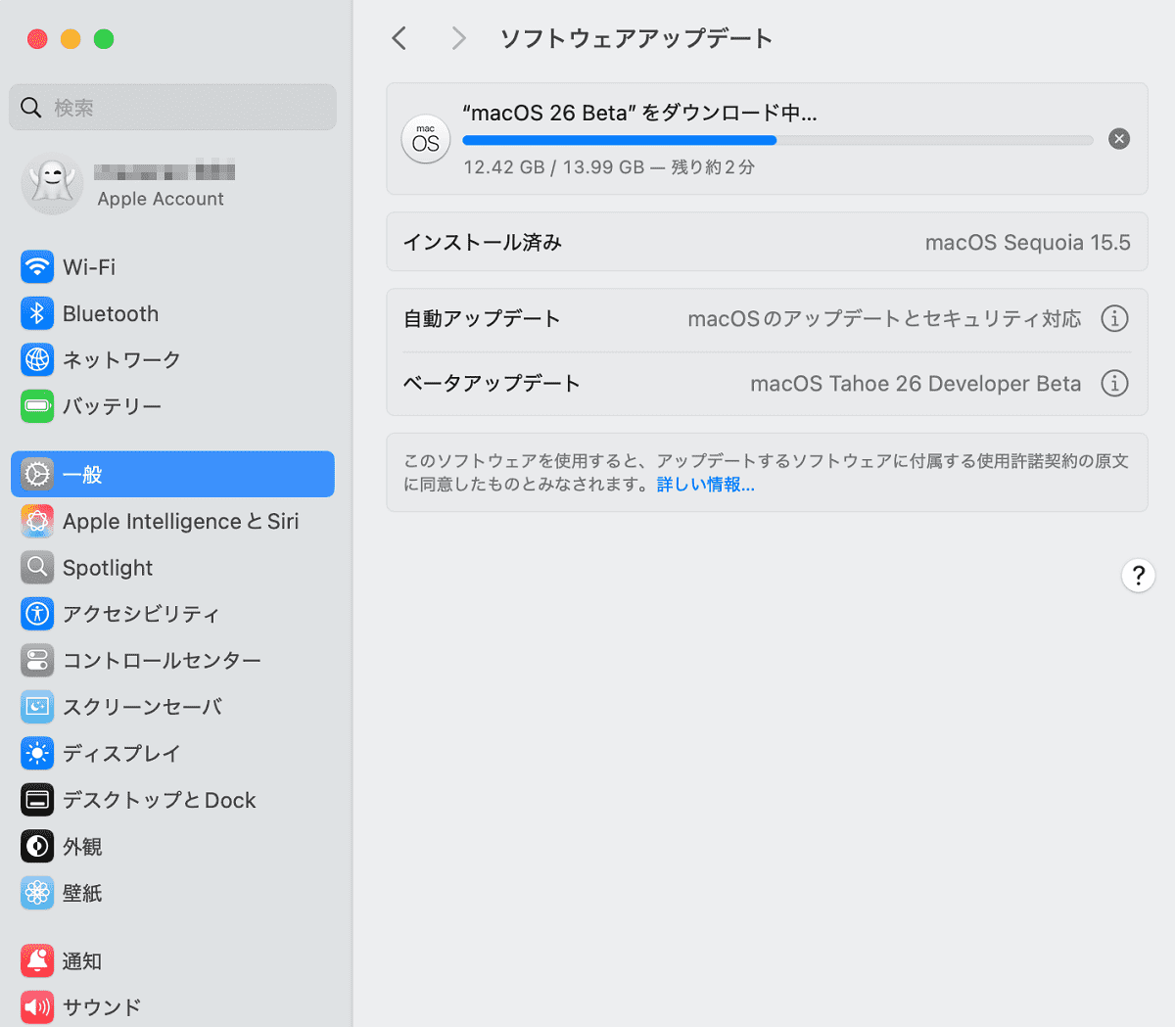
Task: Click the アクセシビリティ icon
Action: [x=37, y=614]
